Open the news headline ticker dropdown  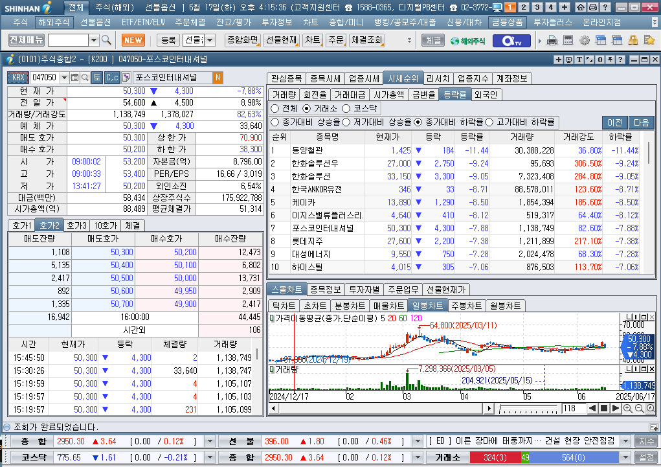tap(625, 441)
